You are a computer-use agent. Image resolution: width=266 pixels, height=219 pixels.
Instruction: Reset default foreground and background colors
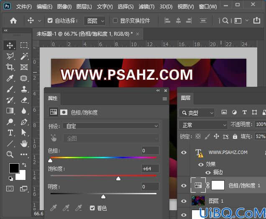pyautogui.click(x=11, y=178)
